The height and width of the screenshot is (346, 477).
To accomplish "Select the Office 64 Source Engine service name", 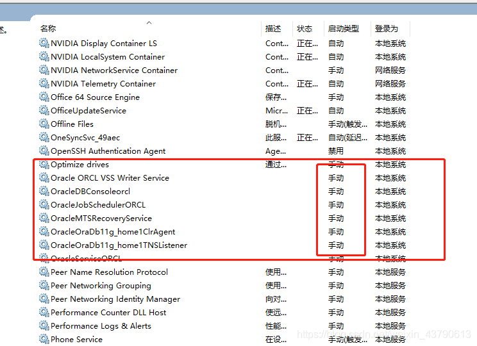I will coord(96,97).
